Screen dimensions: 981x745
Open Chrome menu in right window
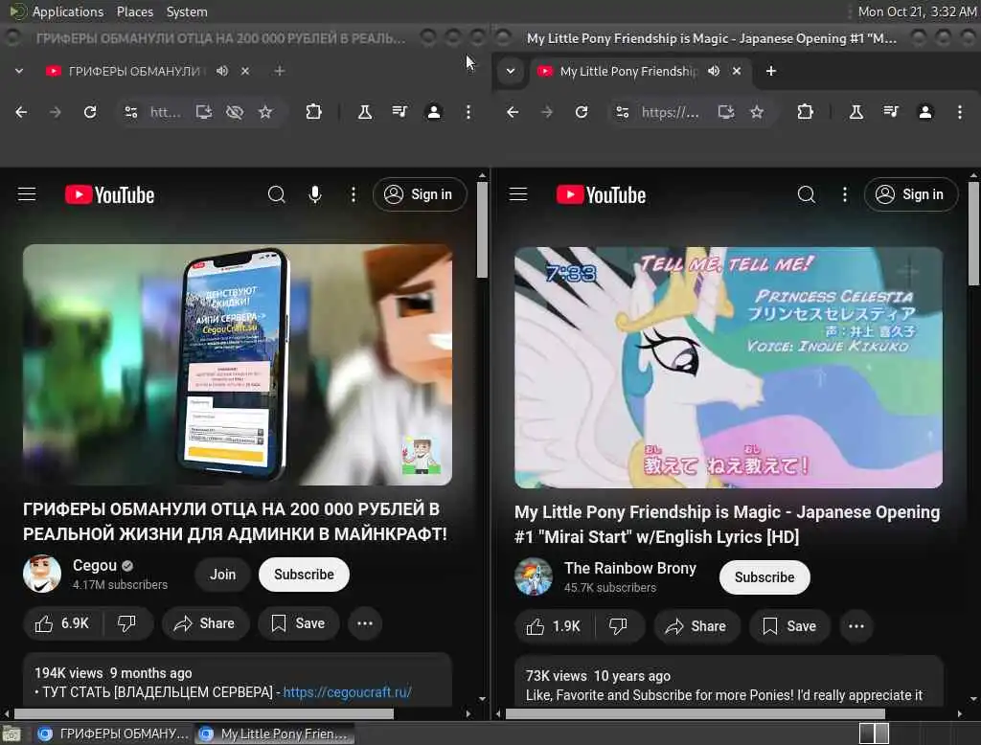pos(959,112)
